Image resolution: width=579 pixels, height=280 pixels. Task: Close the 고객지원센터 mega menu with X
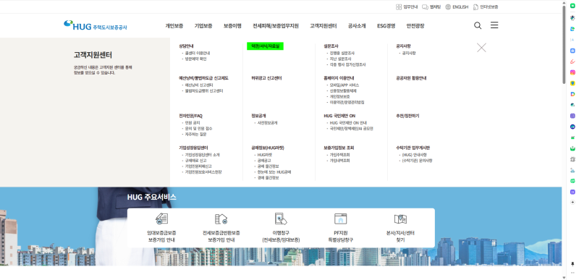481,48
